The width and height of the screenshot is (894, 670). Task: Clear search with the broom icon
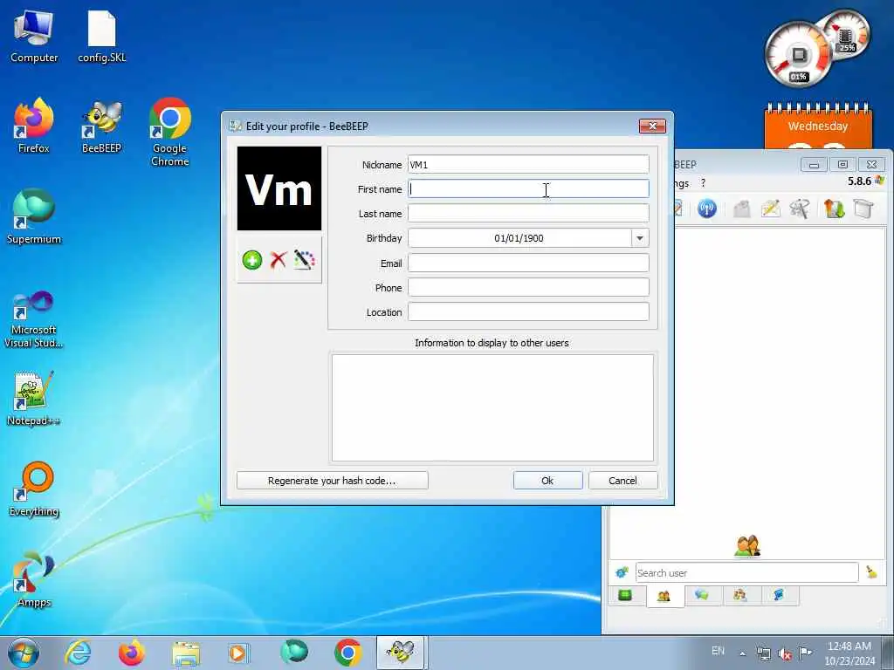871,572
